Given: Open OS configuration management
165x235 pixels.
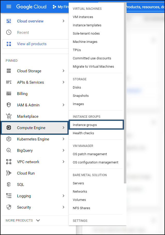Looking at the screenshot, I should [x=96, y=162].
